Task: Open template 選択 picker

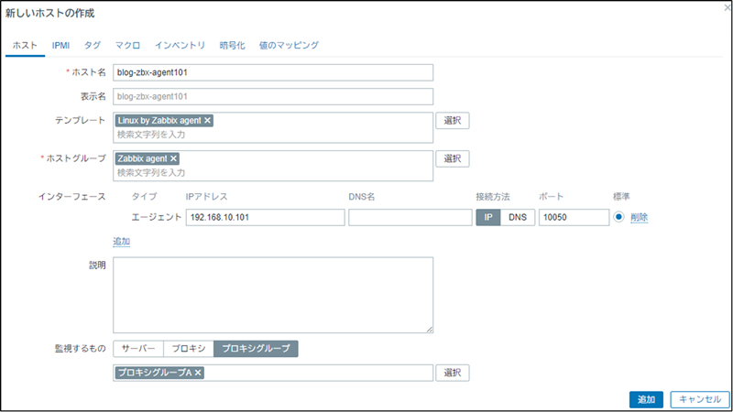Action: point(452,120)
